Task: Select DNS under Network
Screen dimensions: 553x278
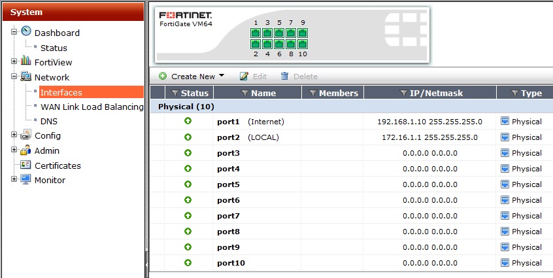Action: coord(49,121)
